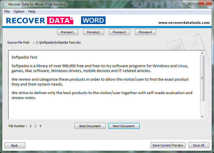Image resolution: width=214 pixels, height=153 pixels.
Task: Click the paragraph starting 'We strive to deliver'
Action: click(102, 95)
